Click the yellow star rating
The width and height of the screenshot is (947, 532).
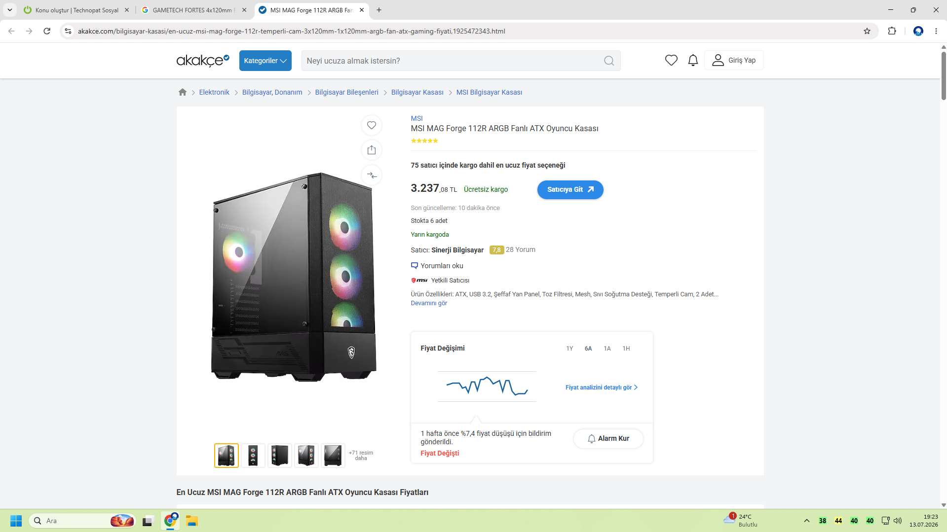[424, 141]
